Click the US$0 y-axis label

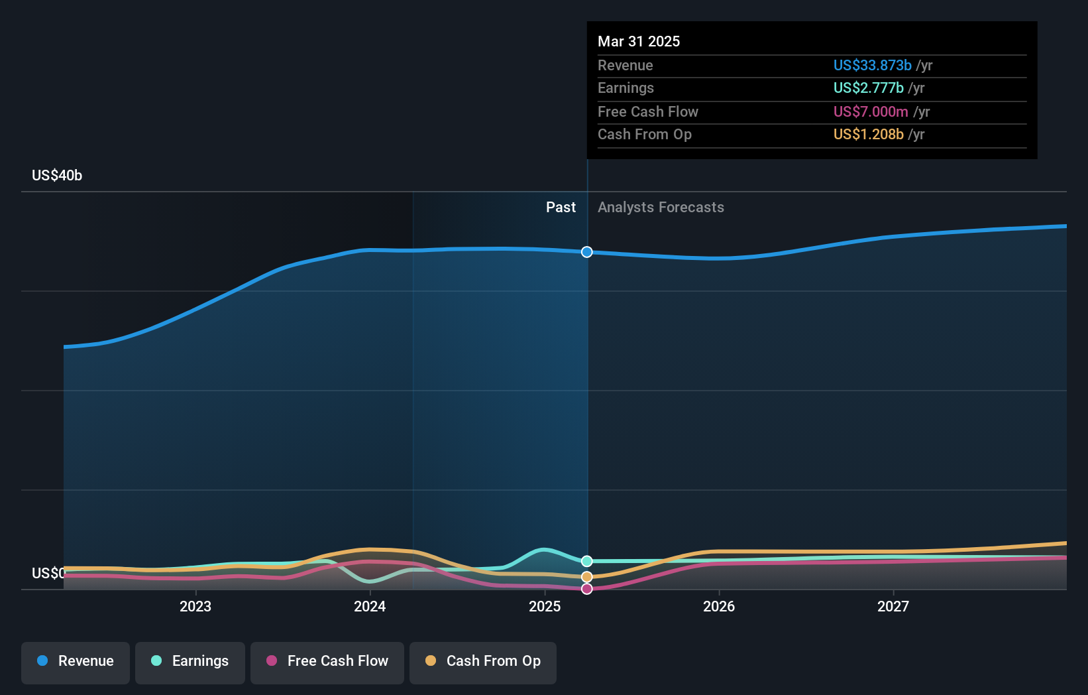click(49, 573)
